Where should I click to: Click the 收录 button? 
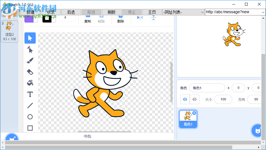[51, 12]
